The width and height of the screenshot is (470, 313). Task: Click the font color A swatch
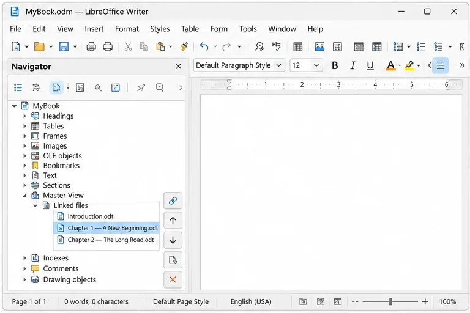pos(390,65)
